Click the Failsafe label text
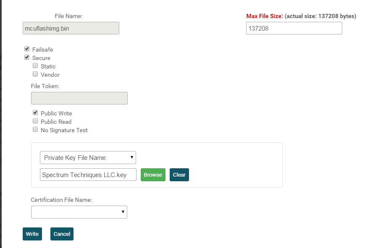The image size is (365, 248). coord(42,50)
